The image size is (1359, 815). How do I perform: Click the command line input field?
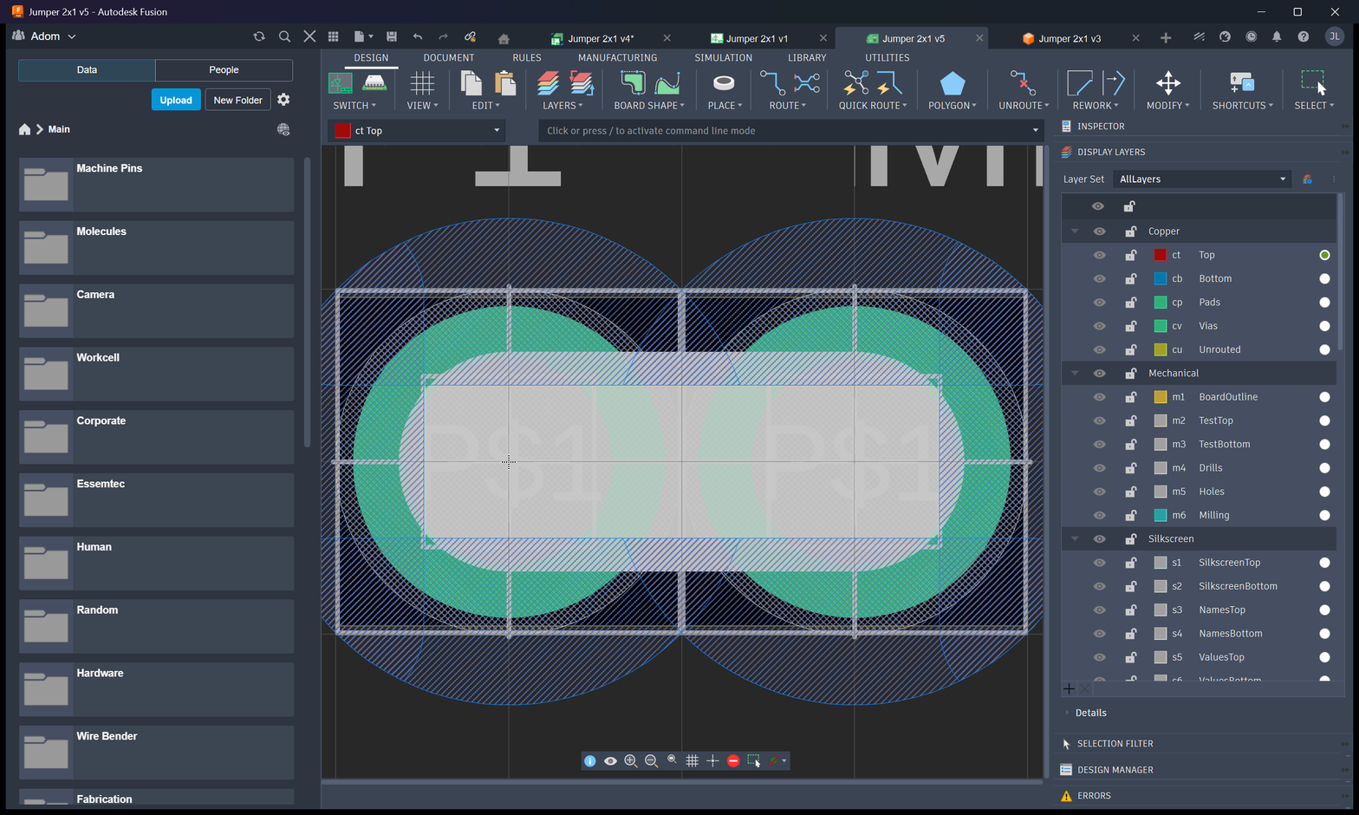tap(790, 131)
